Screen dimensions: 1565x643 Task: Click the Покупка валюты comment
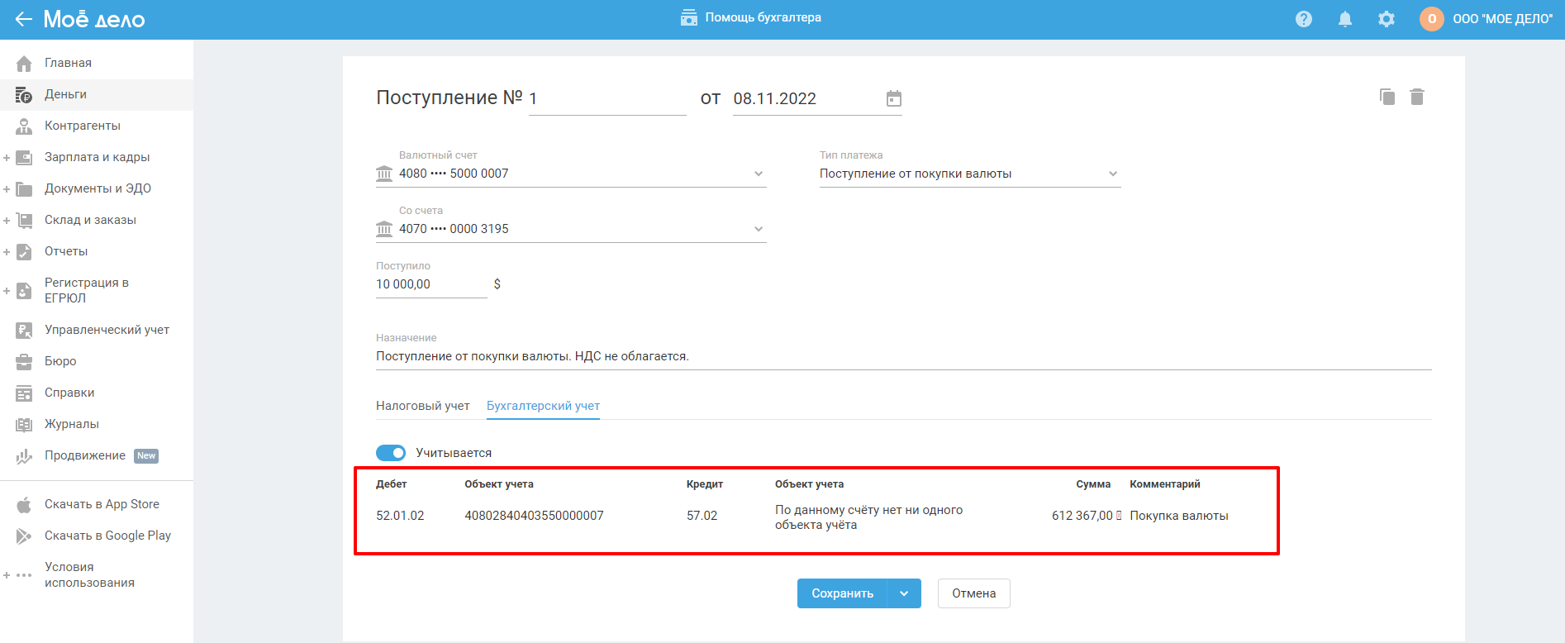(x=1179, y=516)
